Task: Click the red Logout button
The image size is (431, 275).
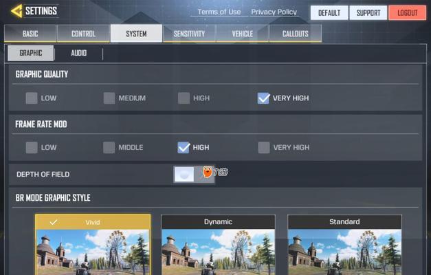Action: 407,12
